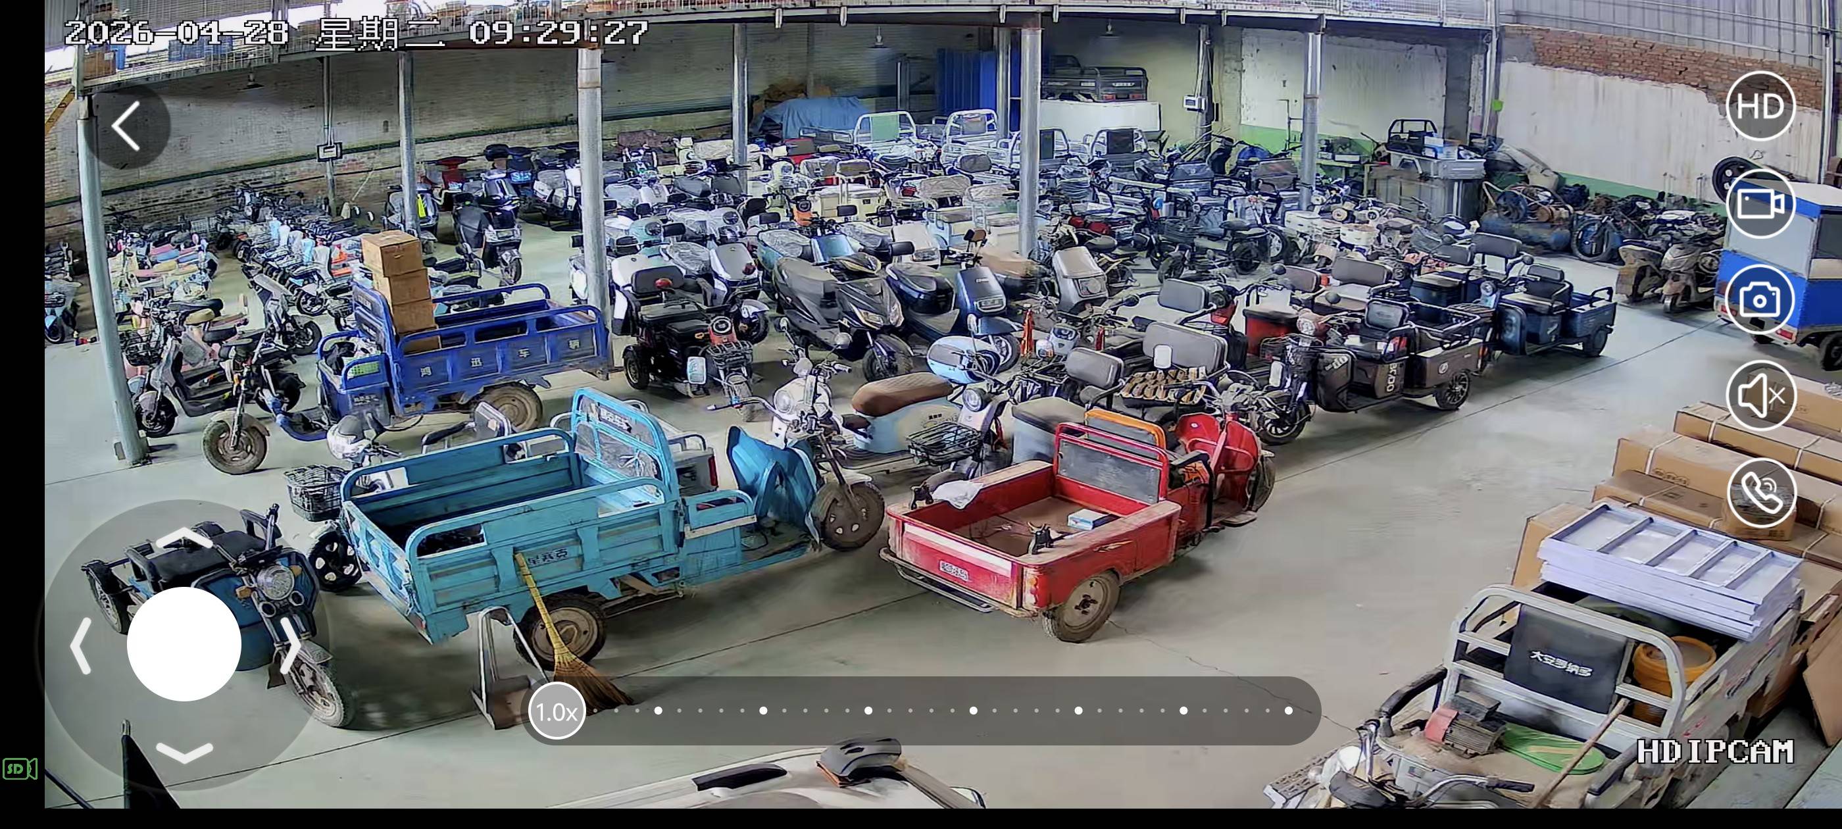Tap the HDIPCAM watermark label
This screenshot has height=829, width=1842.
pos(1715,752)
